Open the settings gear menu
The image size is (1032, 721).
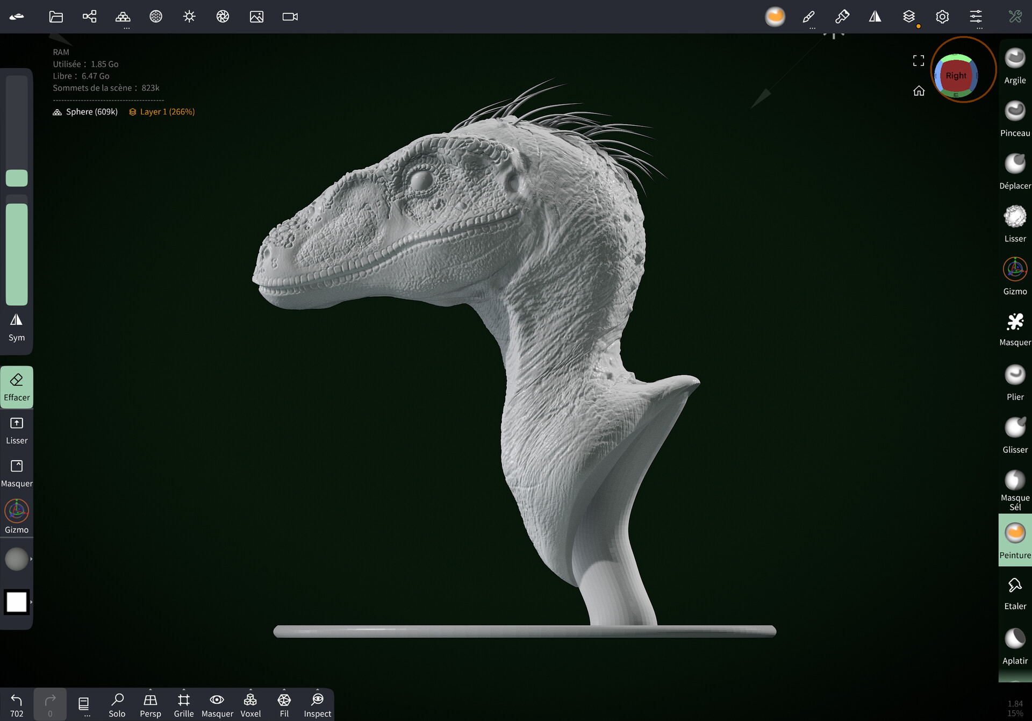tap(942, 17)
